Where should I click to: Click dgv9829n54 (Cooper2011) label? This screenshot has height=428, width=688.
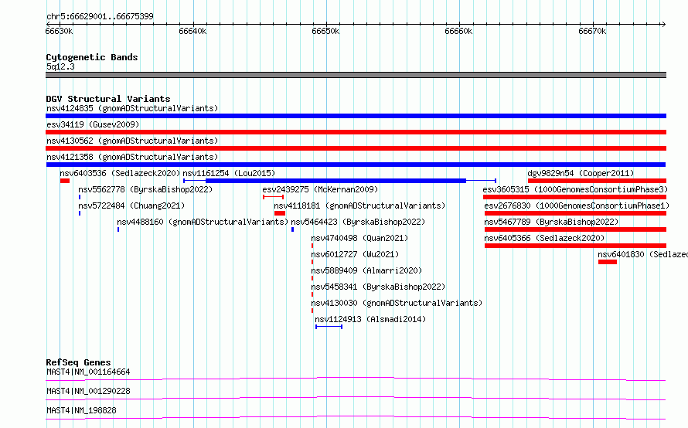pyautogui.click(x=581, y=173)
